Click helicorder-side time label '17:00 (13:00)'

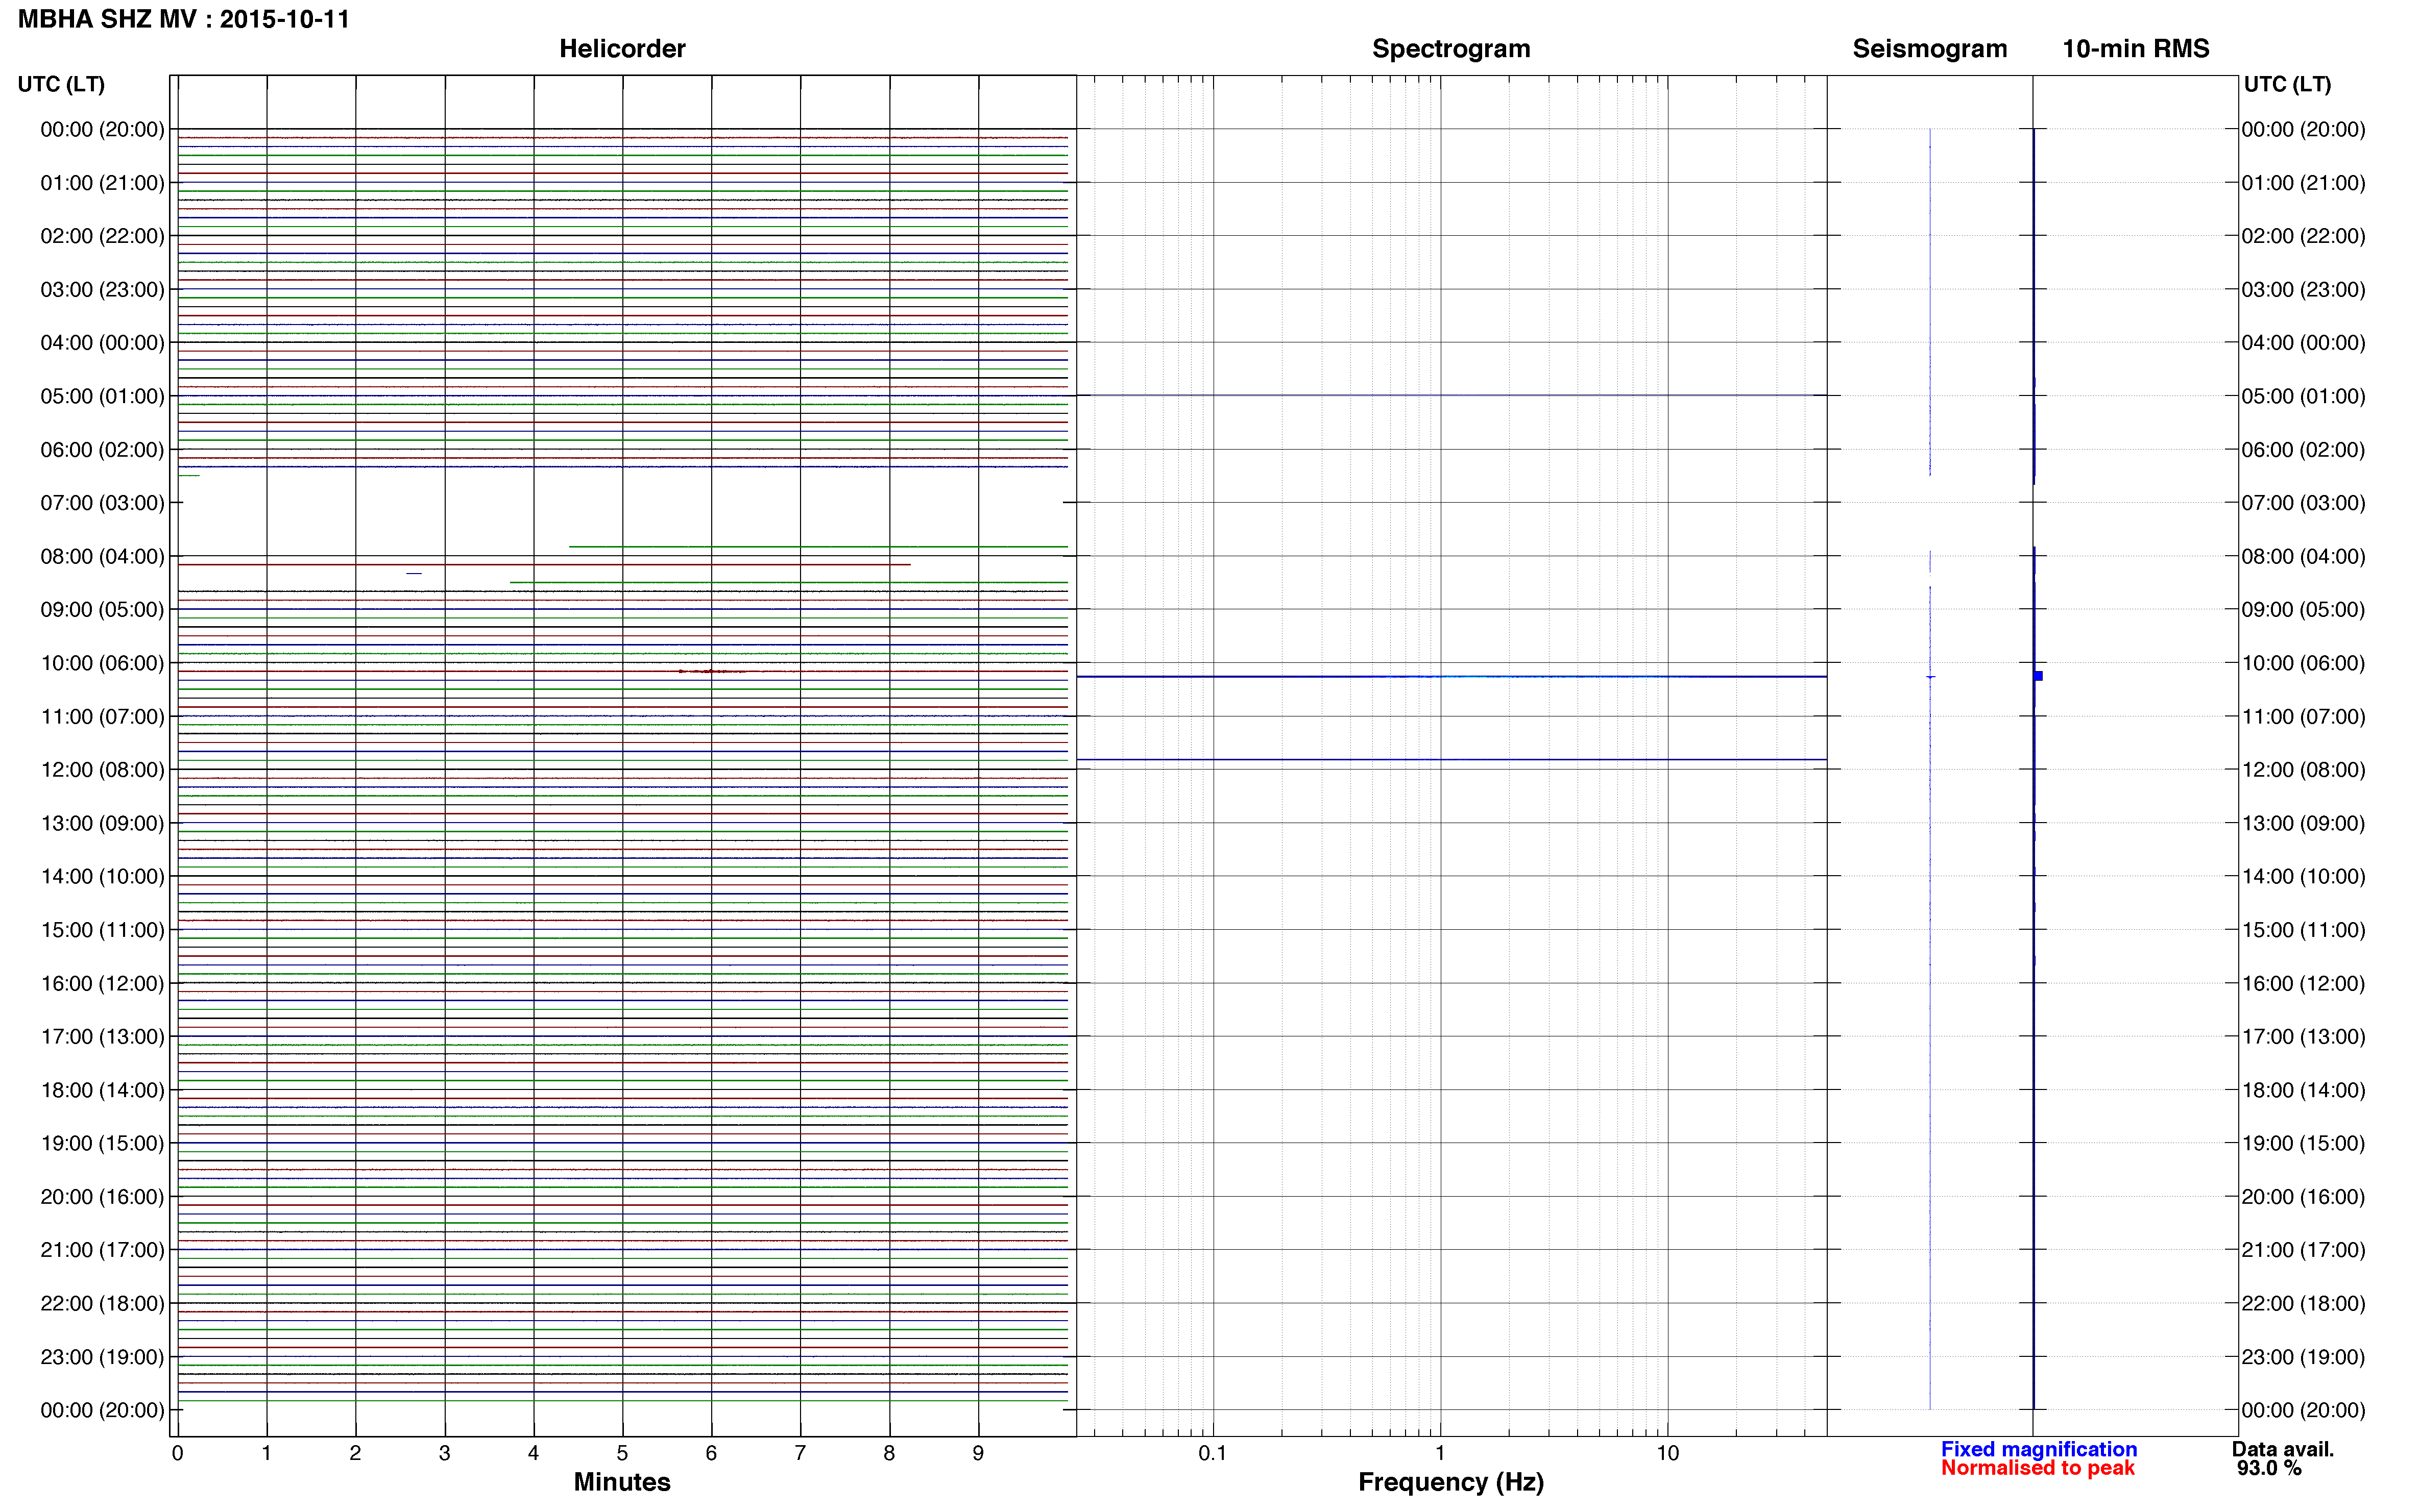102,1037
